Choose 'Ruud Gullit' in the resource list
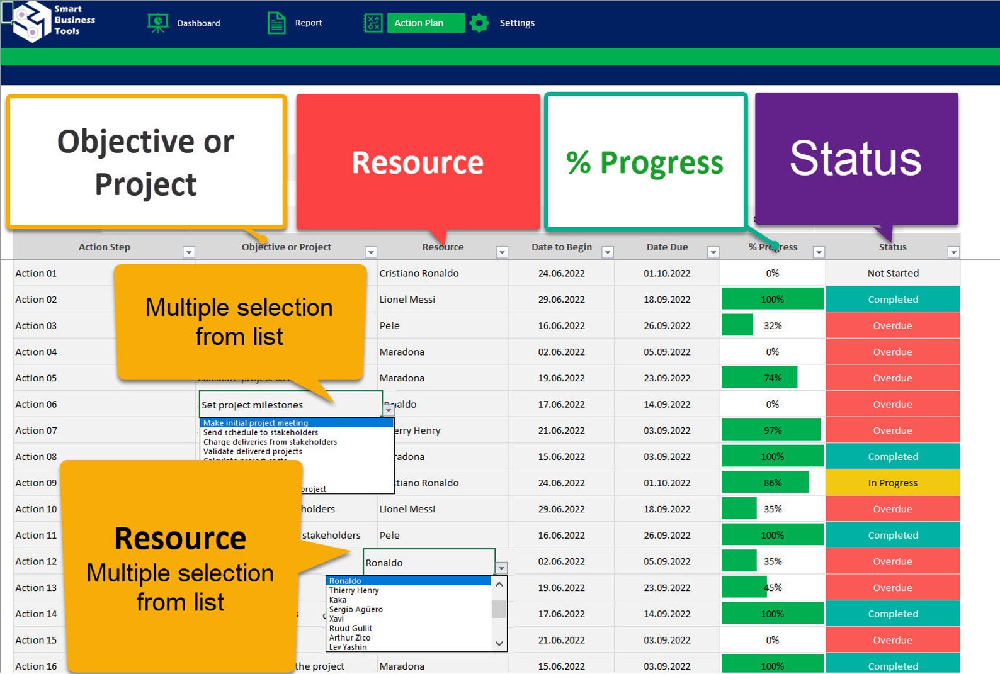The image size is (1000, 674). coord(409,628)
